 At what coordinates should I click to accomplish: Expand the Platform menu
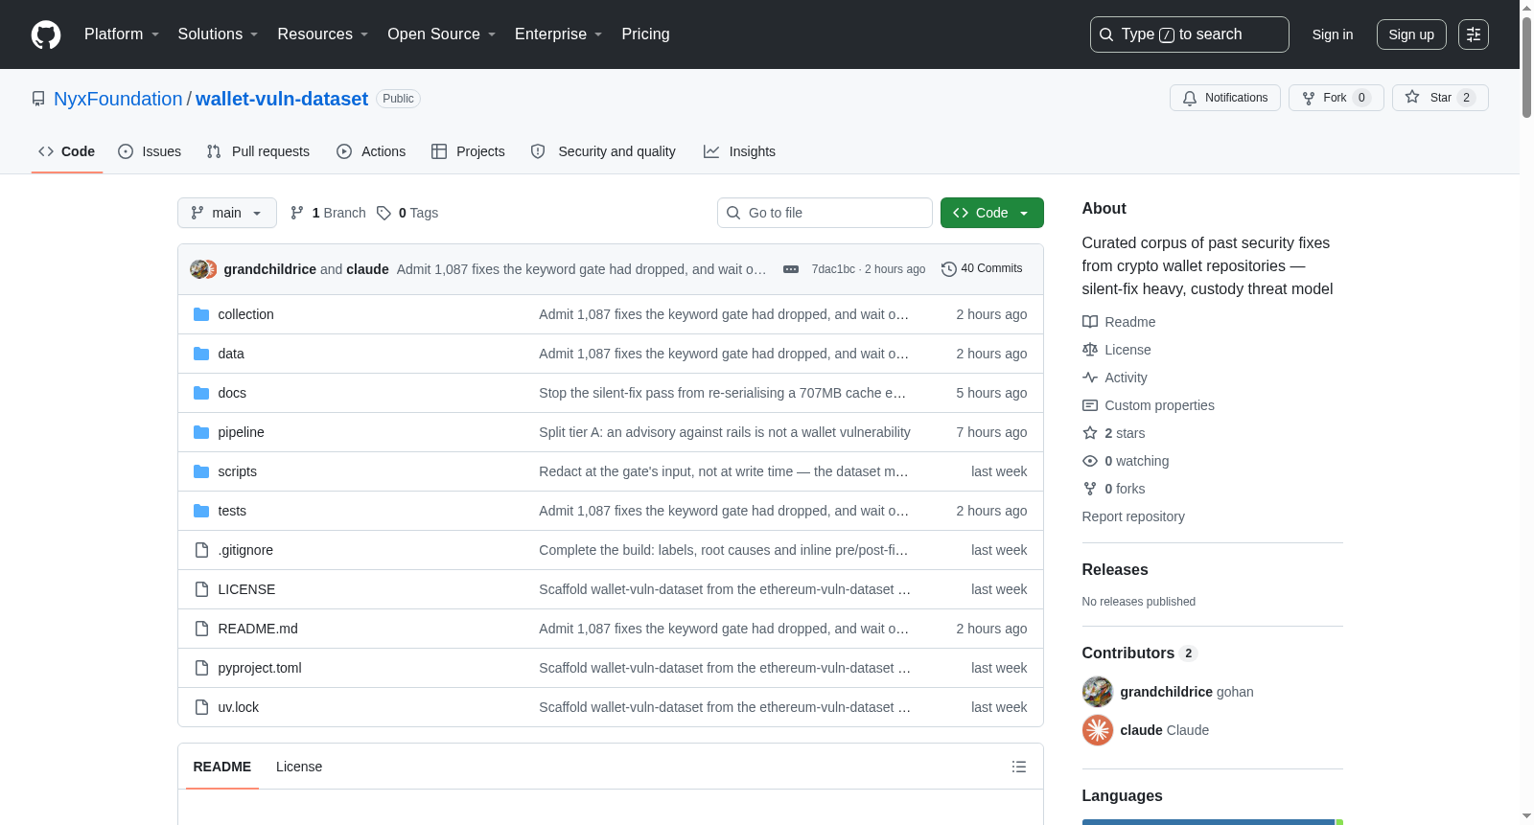click(x=122, y=34)
